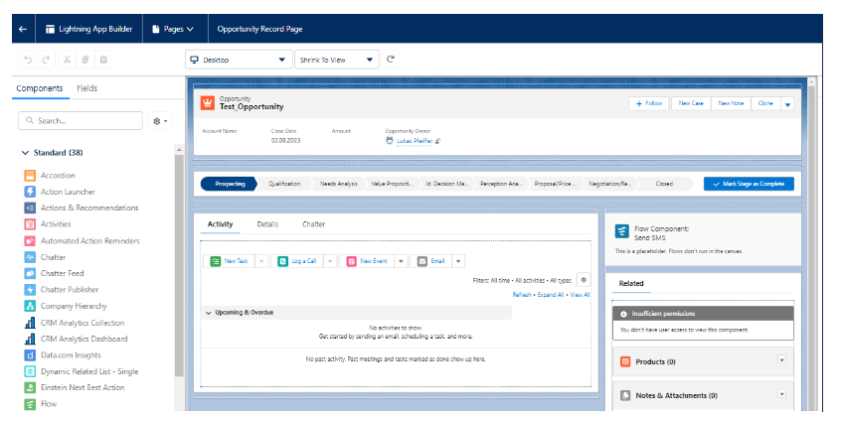Collapse Upcoming & Overdue section
This screenshot has height=421, width=842.
click(x=209, y=313)
